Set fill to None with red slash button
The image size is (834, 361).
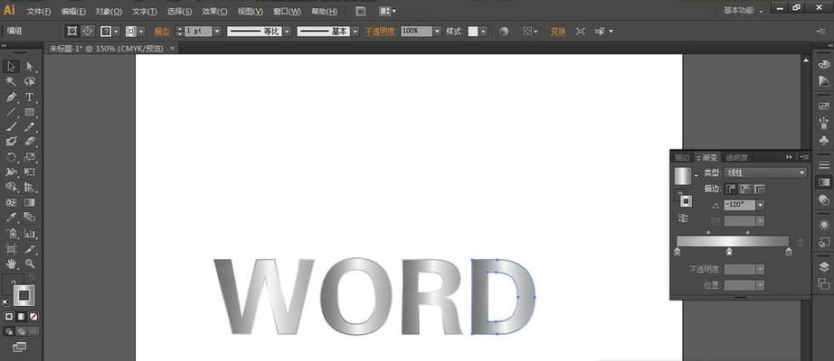(x=33, y=317)
